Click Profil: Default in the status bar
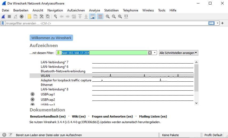Screen dimensions: 228x138 click(x=213, y=135)
